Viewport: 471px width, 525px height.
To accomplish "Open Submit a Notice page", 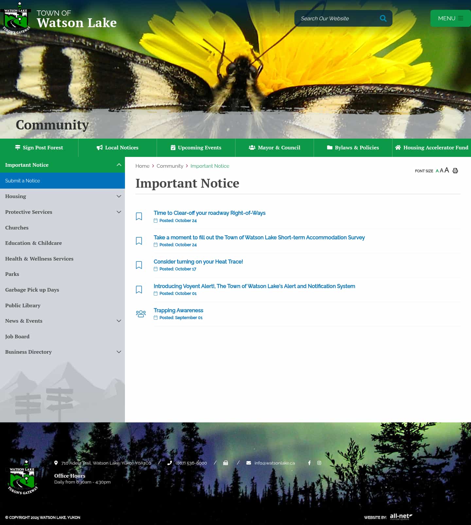I will click(62, 181).
